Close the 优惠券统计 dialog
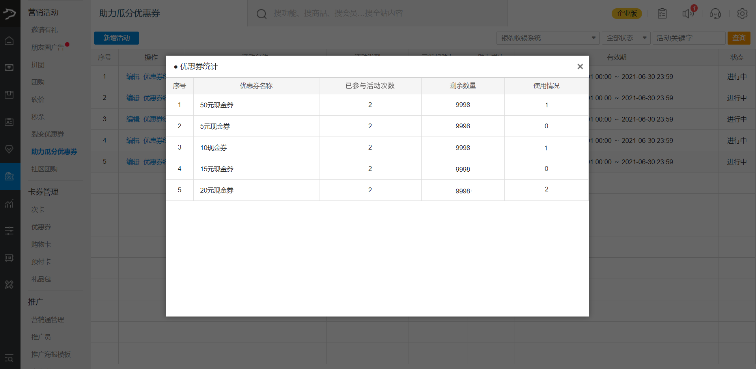Viewport: 756px width, 369px height. coord(580,66)
